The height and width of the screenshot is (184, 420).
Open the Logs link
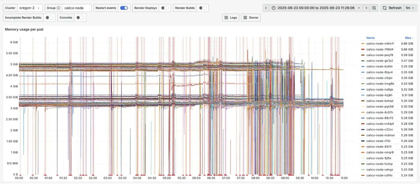tap(231, 17)
